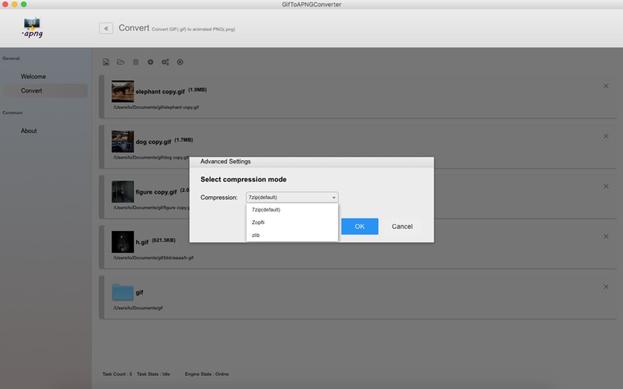The width and height of the screenshot is (623, 389).
Task: Click the figure copy.gif thumbnail
Action: [x=123, y=191]
